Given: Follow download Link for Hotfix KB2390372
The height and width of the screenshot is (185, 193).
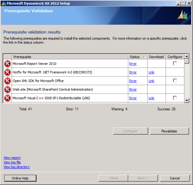Looking at the screenshot, I should click(151, 72).
